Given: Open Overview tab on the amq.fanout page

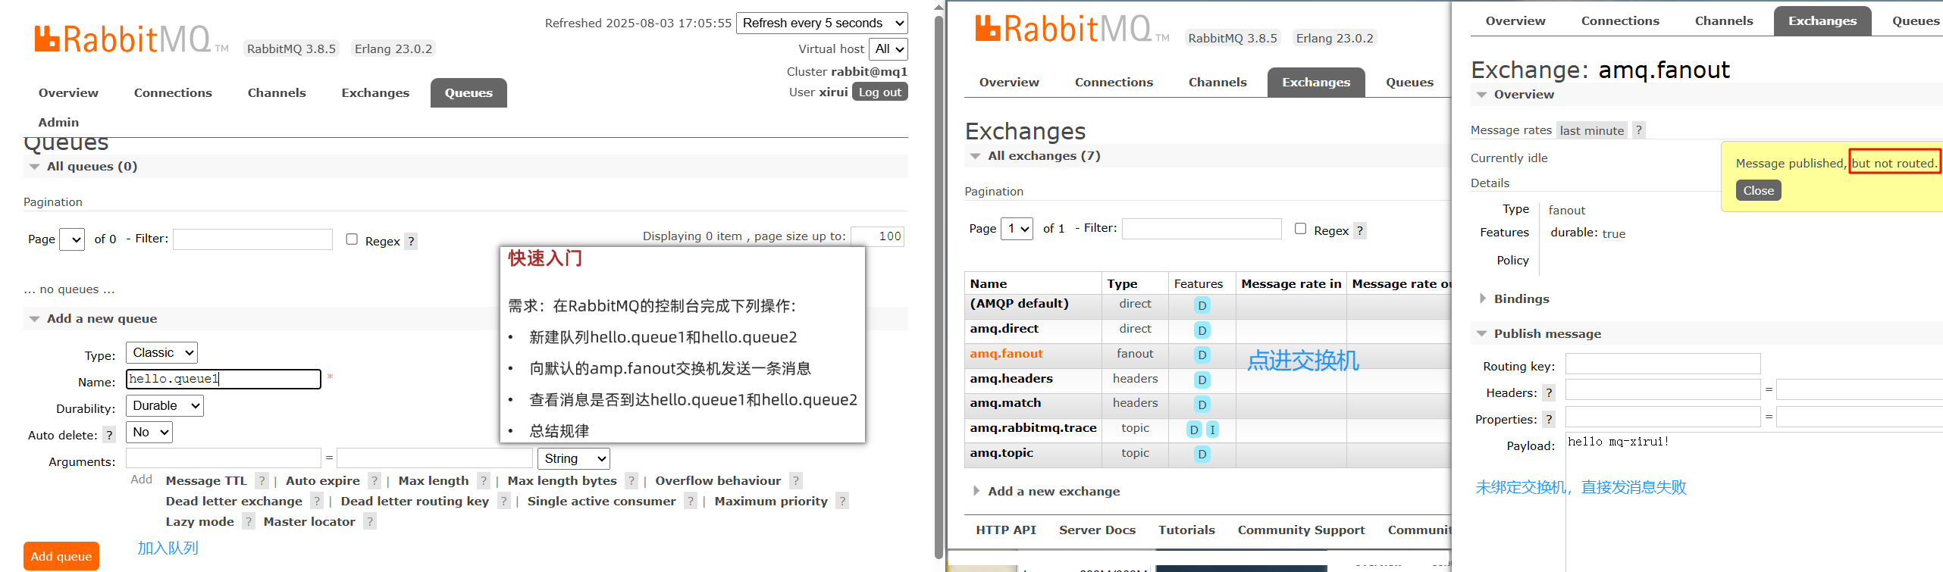Looking at the screenshot, I should (1515, 20).
